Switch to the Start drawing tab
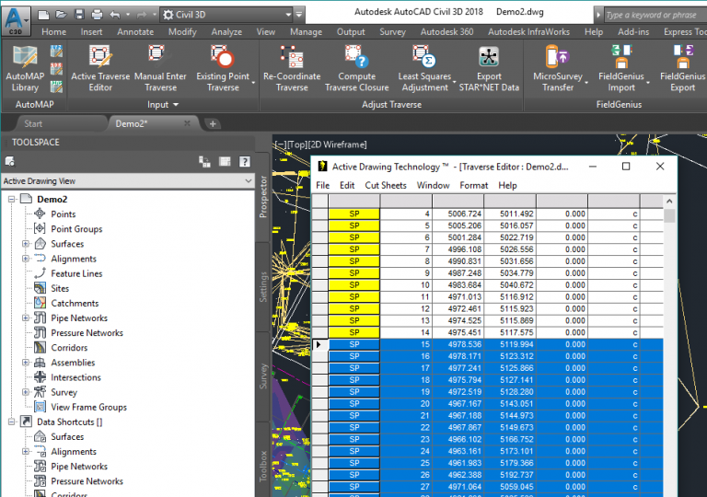The height and width of the screenshot is (497, 707). [x=33, y=123]
